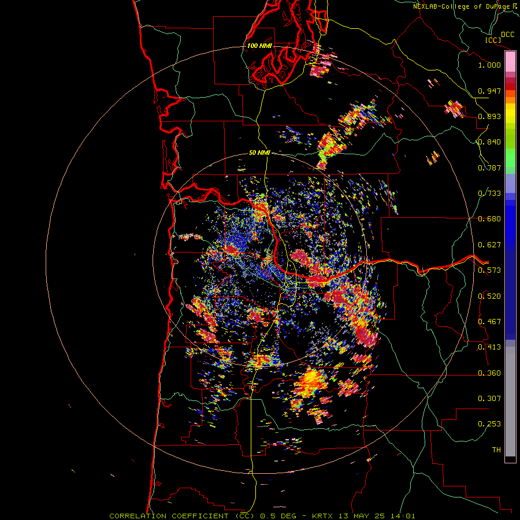Select the 0.680 legend value
The height and width of the screenshot is (520, 520).
pos(489,219)
